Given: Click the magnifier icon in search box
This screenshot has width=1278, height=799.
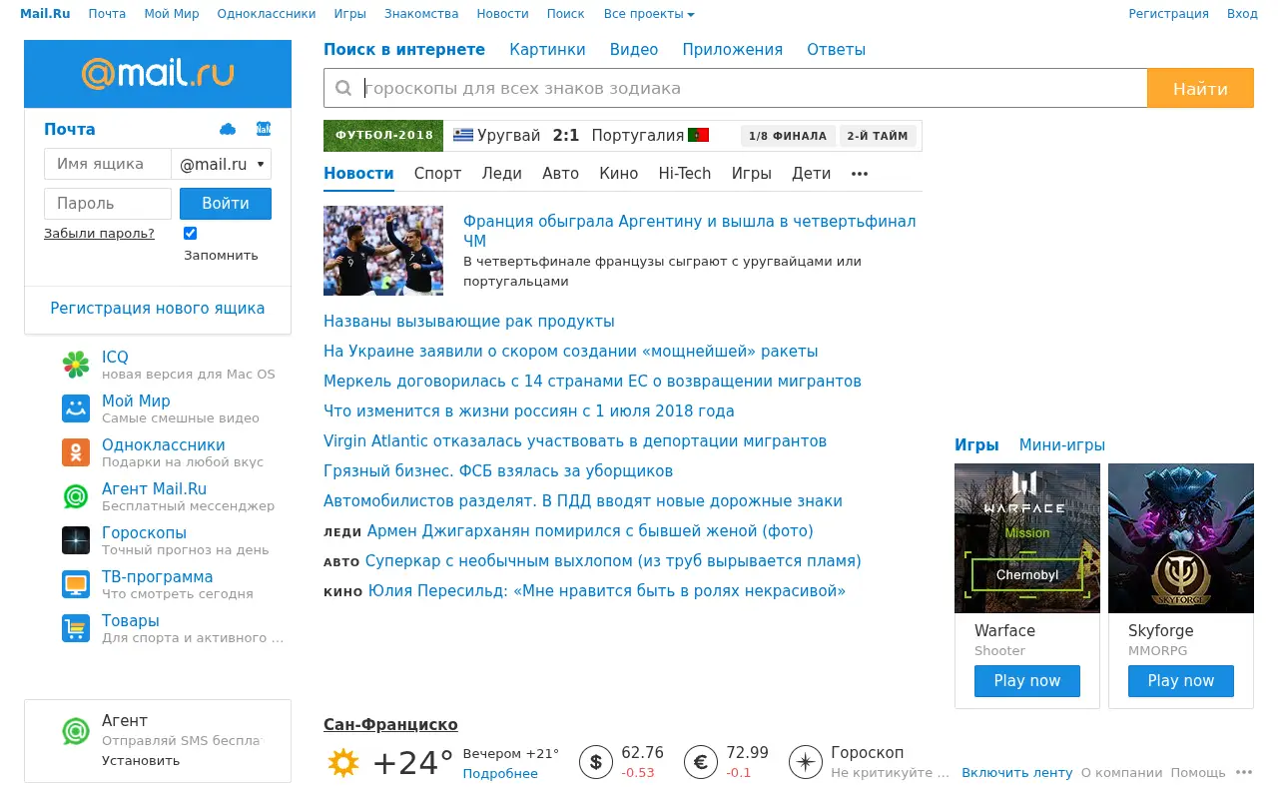Looking at the screenshot, I should tap(343, 88).
